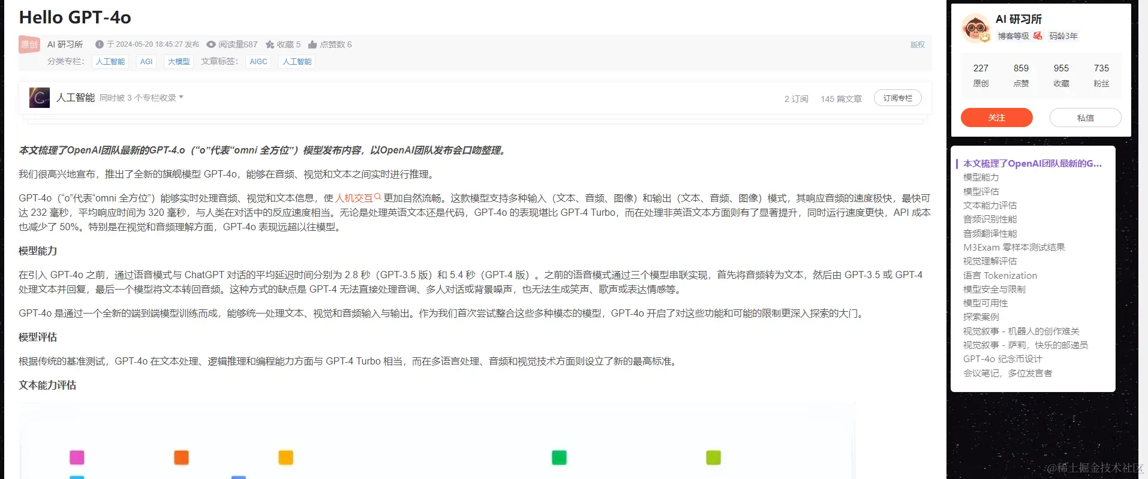Jump to 模型安全与限制 in contents
Viewport: 1148px width, 479px height.
coord(994,289)
